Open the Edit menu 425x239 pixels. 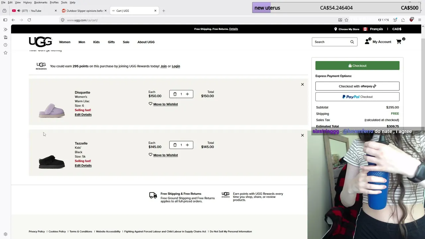coord(10,2)
